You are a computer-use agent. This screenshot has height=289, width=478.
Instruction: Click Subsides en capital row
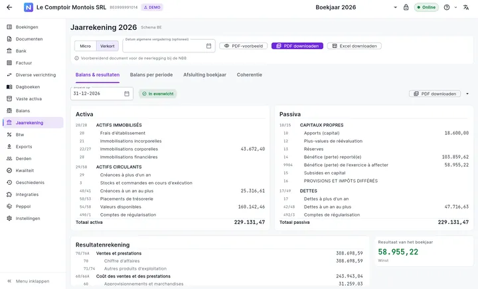[374, 173]
